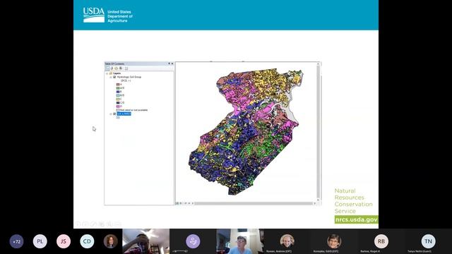This screenshot has width=452, height=254.
Task: Switch to Data View button
Action: (x=177, y=203)
